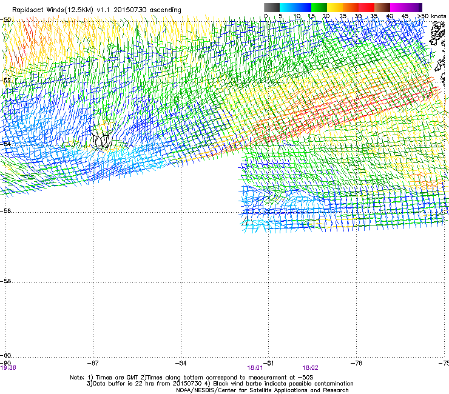
Task: Click the cyan-to-blue 5–15 knots legend segment
Action: pos(295,7)
